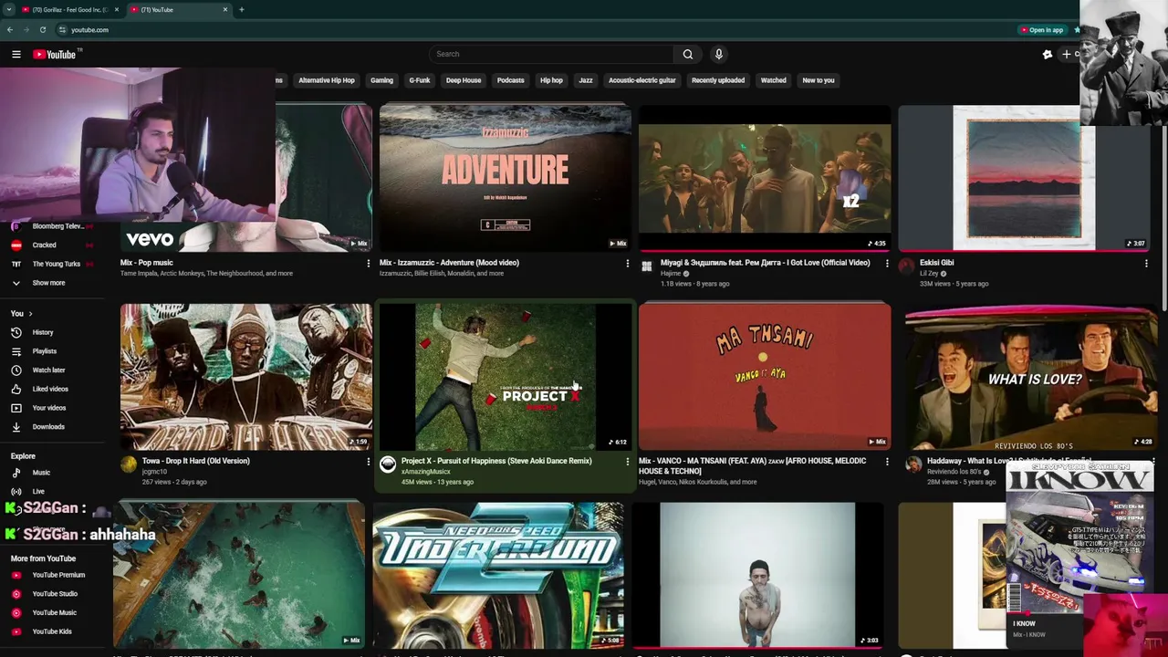Open Playlists in the sidebar
This screenshot has height=657, width=1168.
[x=44, y=351]
